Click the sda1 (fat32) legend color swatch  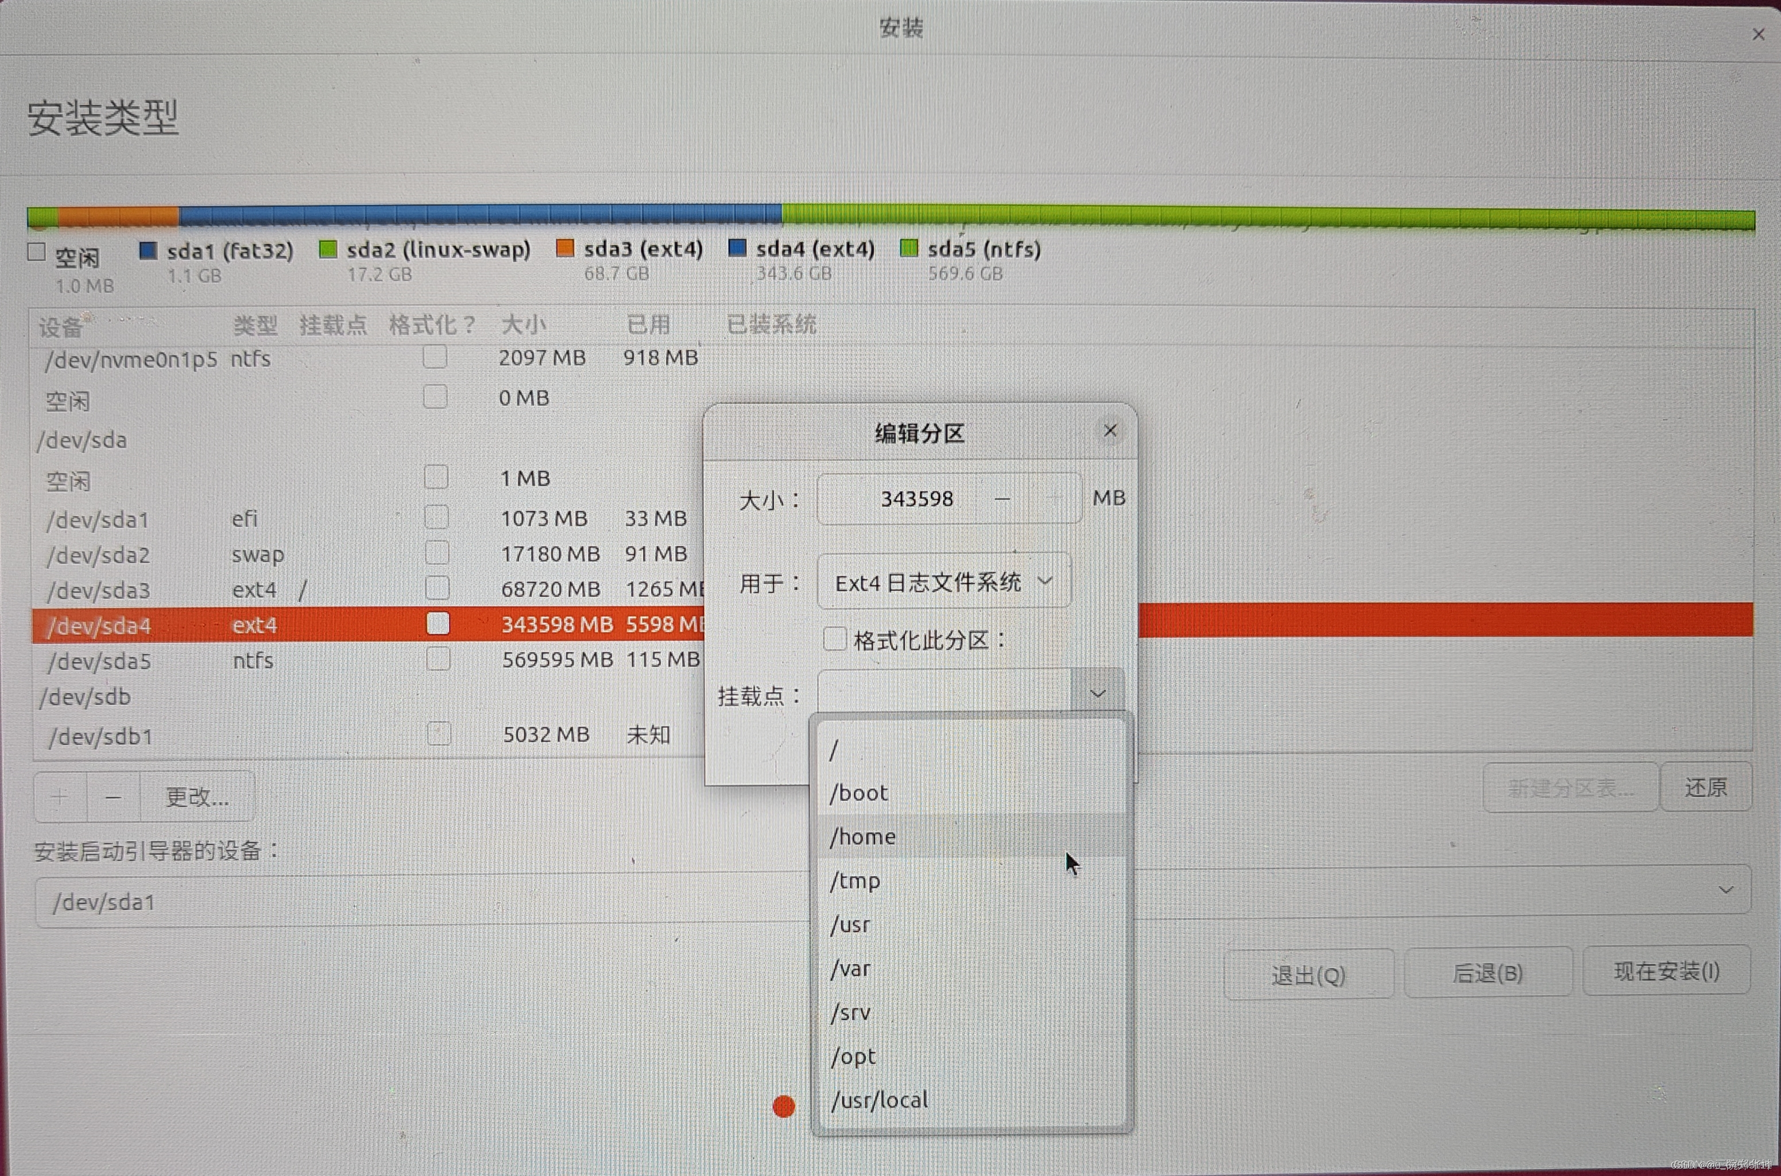click(x=148, y=250)
